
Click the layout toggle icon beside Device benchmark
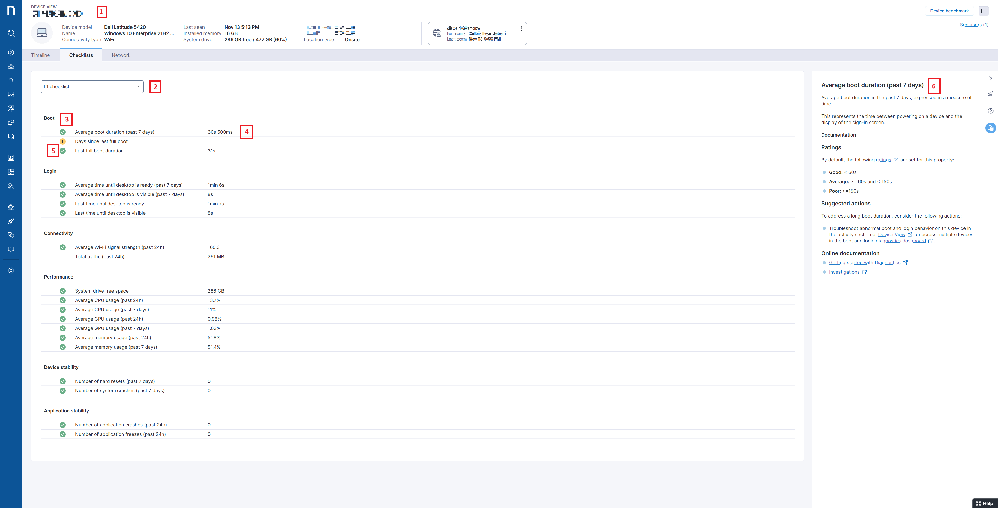coord(983,11)
